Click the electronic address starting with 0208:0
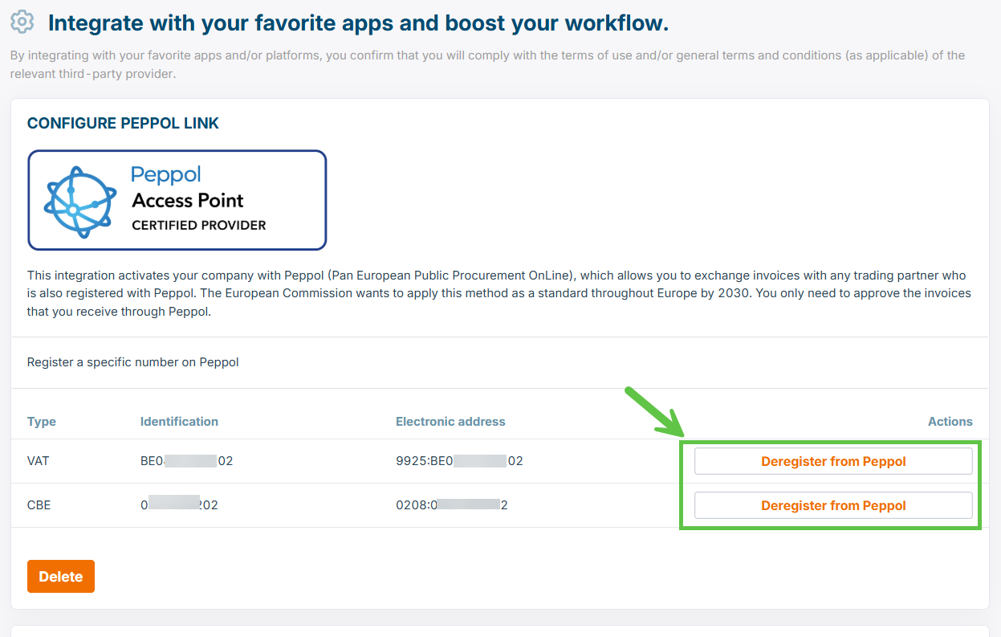 click(452, 505)
